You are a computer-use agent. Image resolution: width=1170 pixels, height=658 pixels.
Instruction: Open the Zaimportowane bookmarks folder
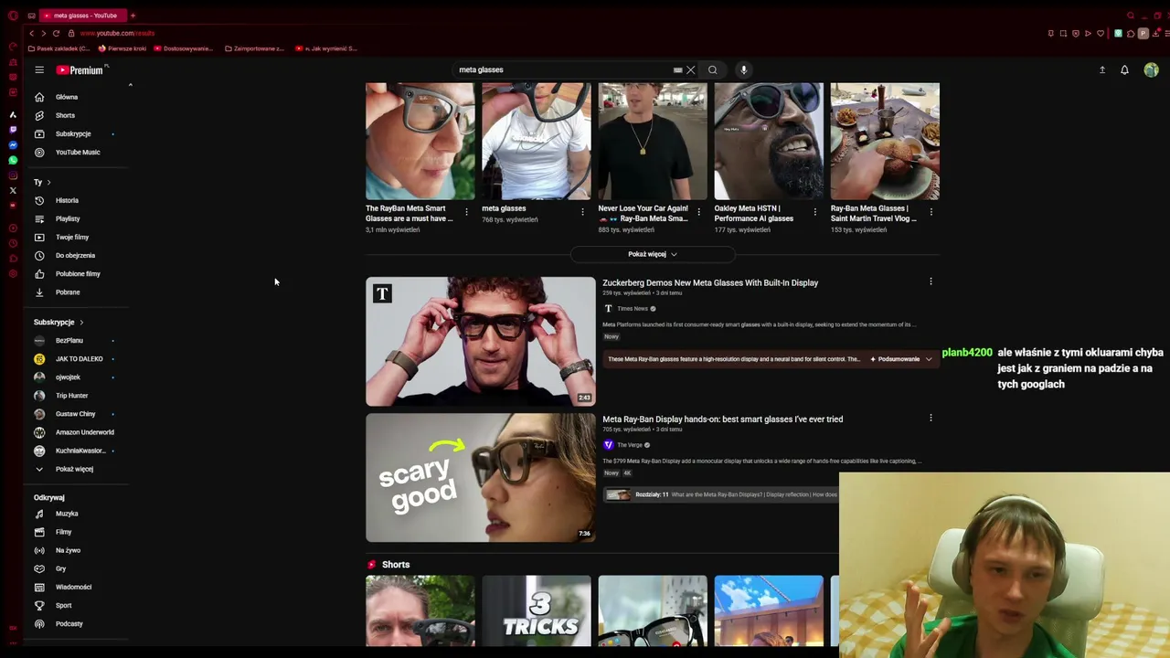coord(254,48)
